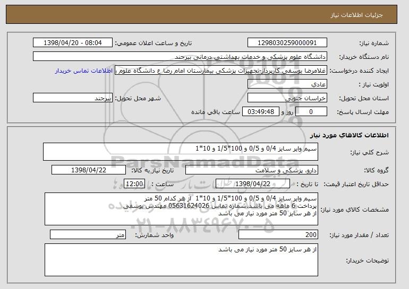The image size is (409, 289).
Task: Open the buyer contact information link
Action: pos(84,71)
